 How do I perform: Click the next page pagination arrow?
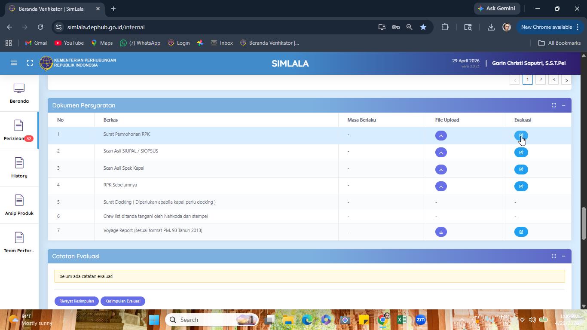pos(566,80)
